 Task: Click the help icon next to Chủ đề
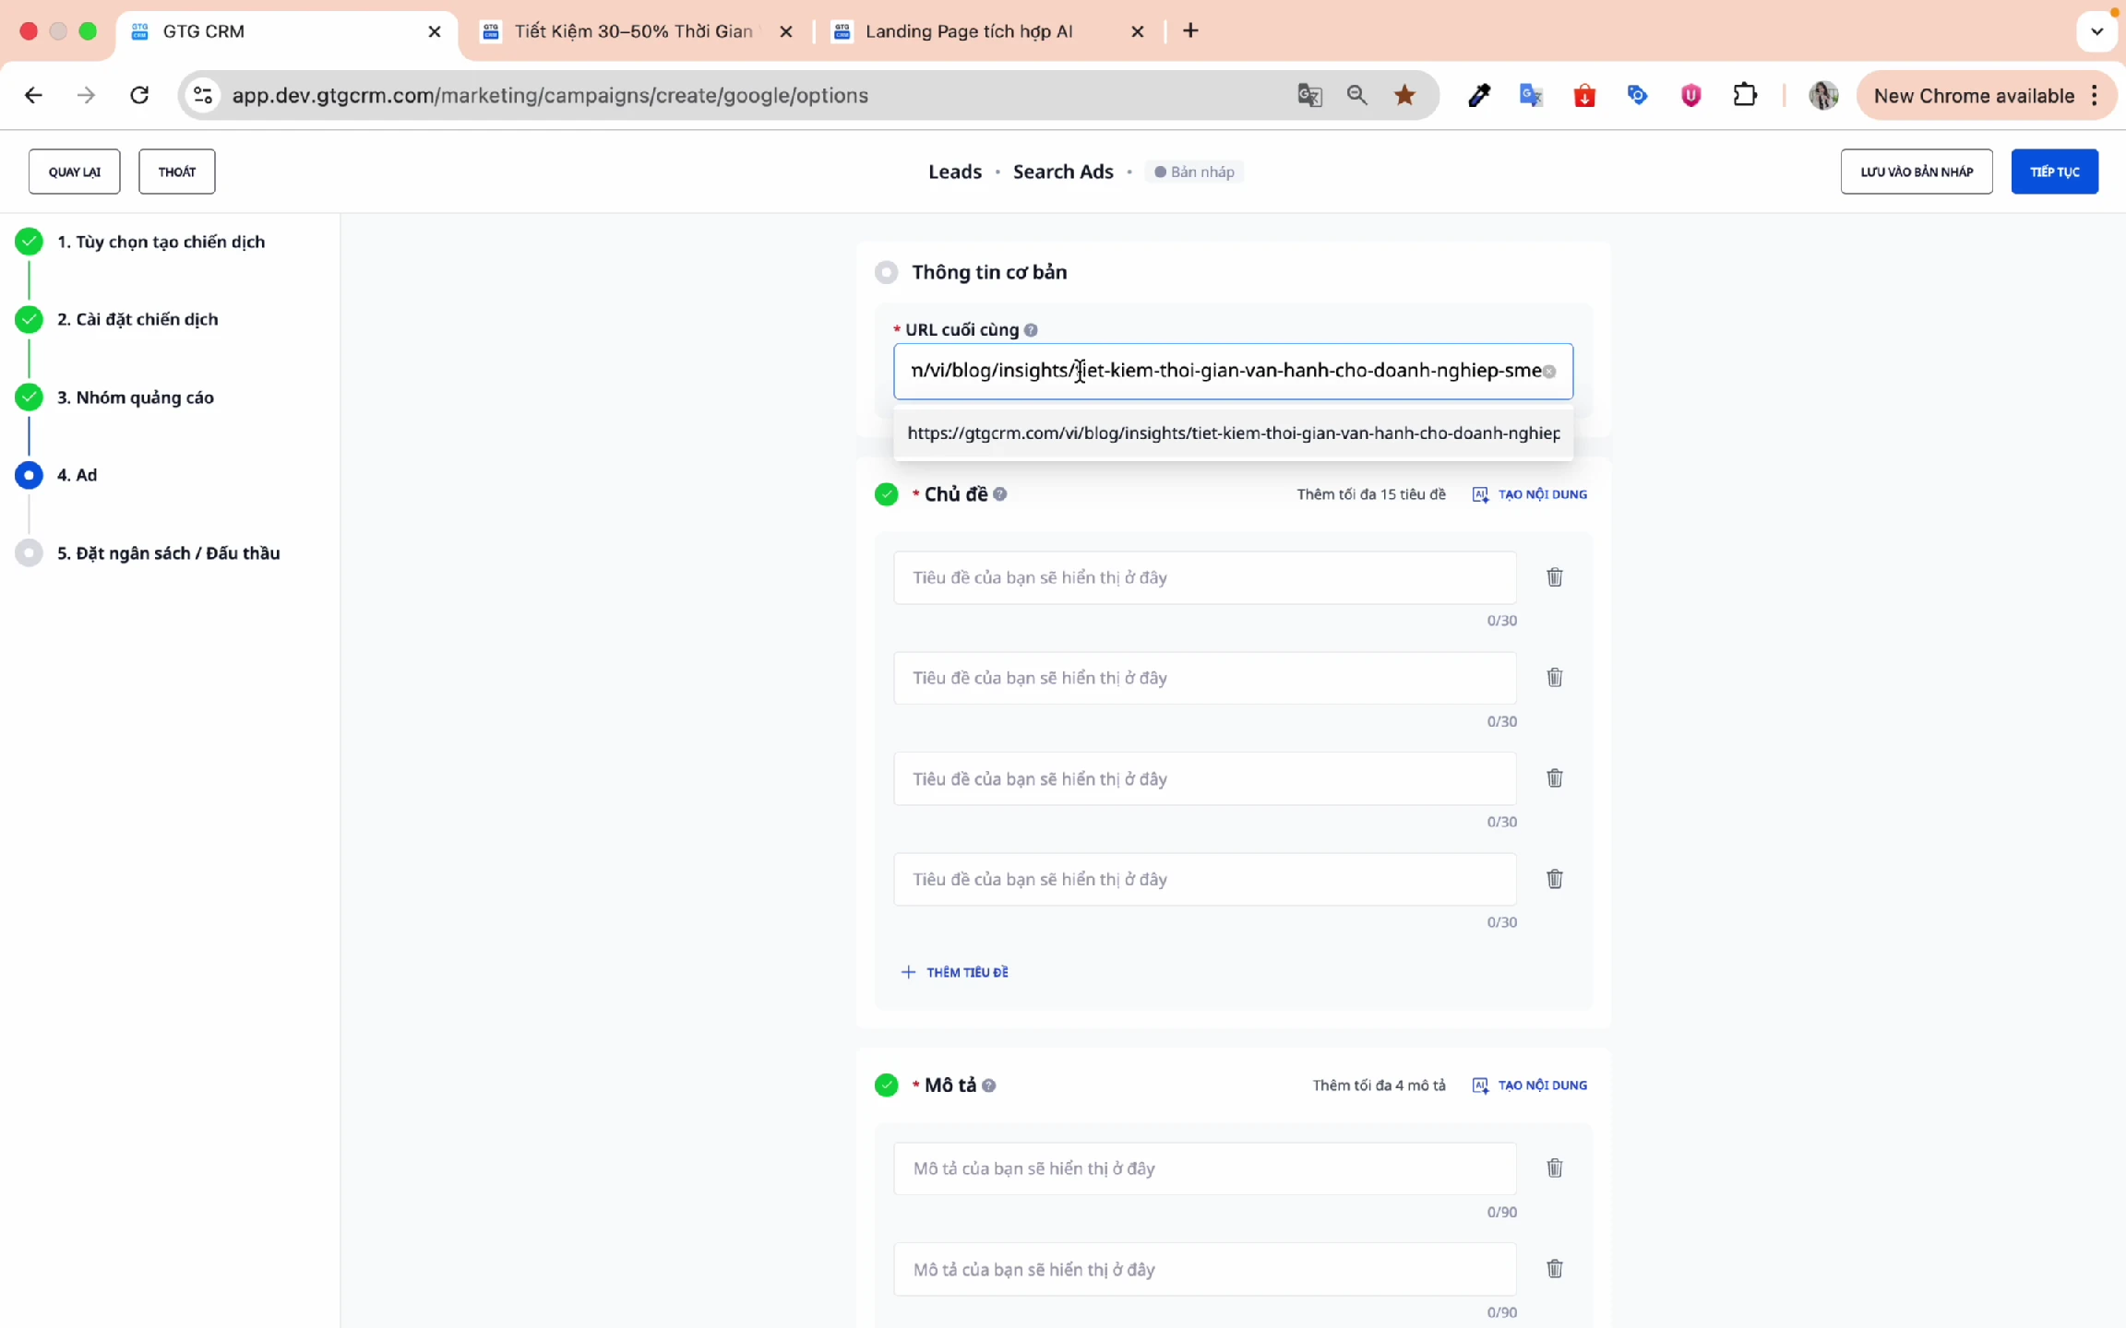pos(1000,494)
